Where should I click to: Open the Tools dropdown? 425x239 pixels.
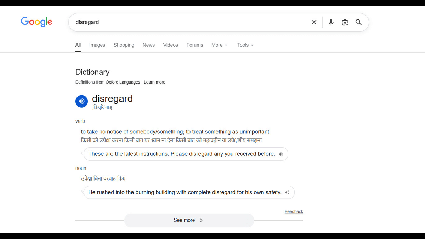coord(245,45)
